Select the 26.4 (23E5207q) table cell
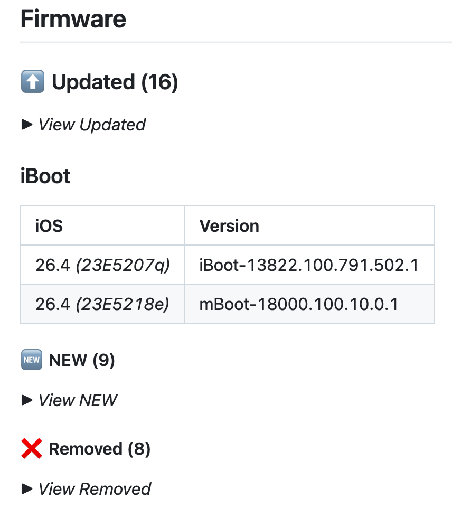 102,265
